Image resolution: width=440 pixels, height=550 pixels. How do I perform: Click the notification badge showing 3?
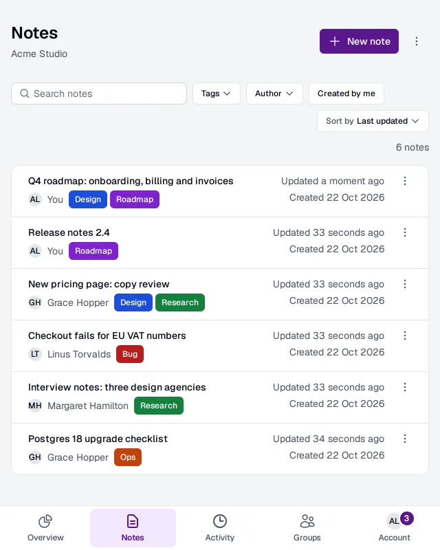point(407,518)
